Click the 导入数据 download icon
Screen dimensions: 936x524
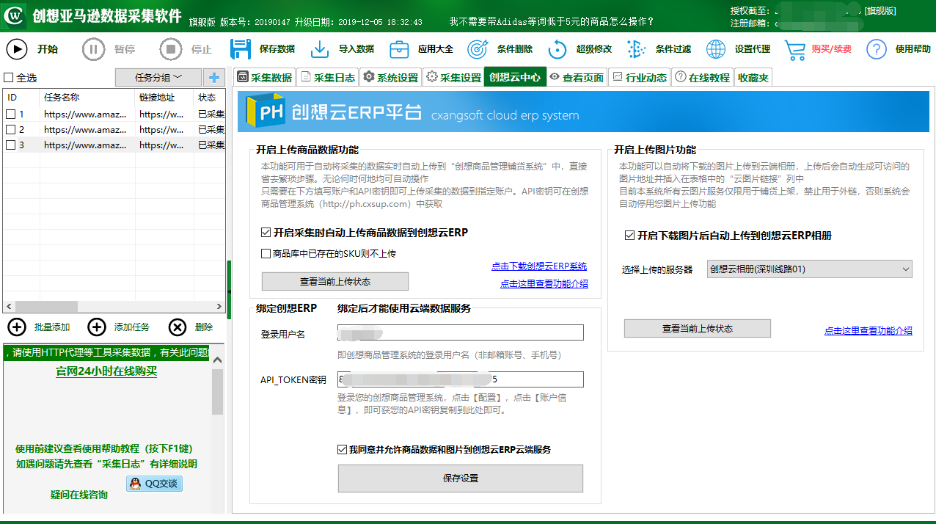click(x=320, y=49)
